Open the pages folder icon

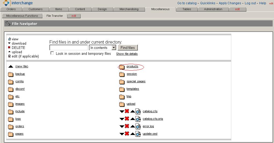11,134
